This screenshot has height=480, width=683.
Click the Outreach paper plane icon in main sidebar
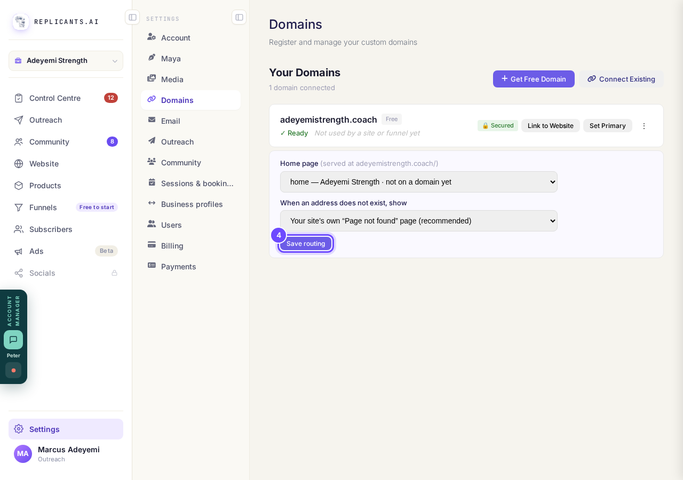coord(19,120)
